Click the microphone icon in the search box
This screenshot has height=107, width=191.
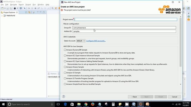pos(52,104)
